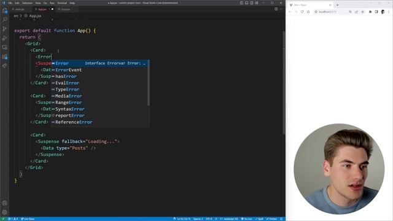Select the MediaError autocomplete suggestion

click(x=100, y=96)
